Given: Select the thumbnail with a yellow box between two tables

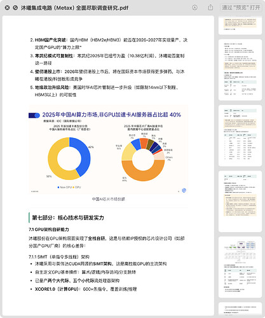Looking at the screenshot, I should coord(240,135).
